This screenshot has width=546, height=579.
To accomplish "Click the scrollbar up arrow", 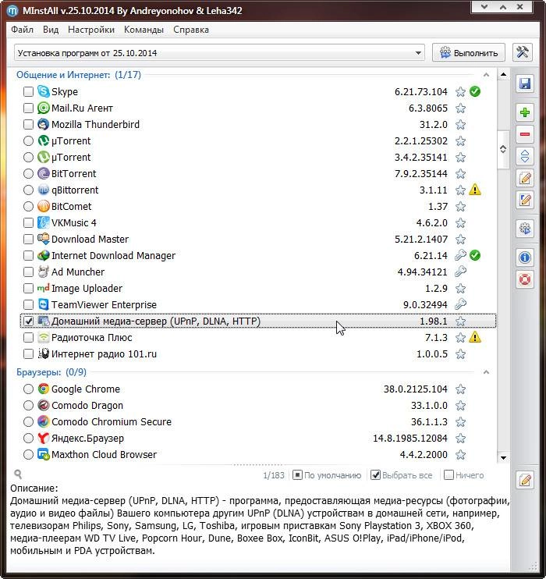I will [503, 75].
